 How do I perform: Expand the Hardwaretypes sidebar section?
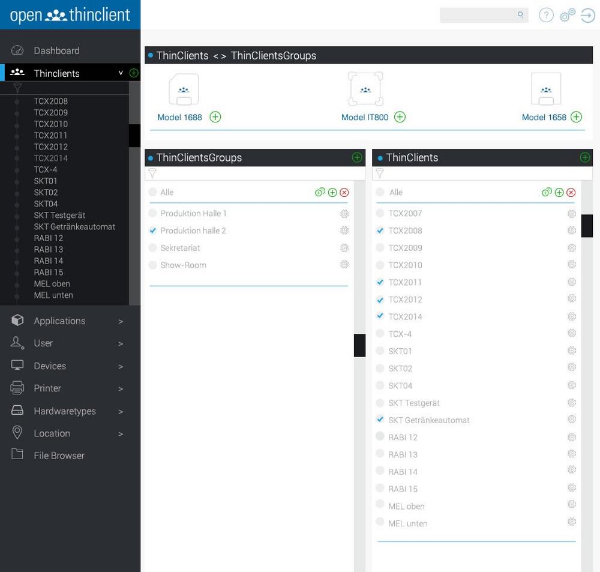tap(121, 412)
